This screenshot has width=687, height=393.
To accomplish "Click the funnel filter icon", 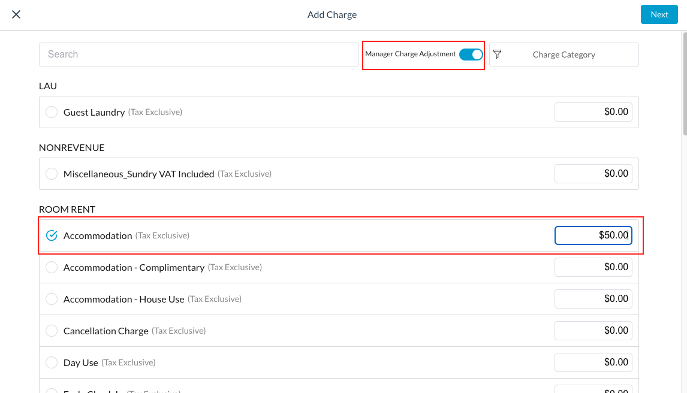I will pyautogui.click(x=497, y=55).
